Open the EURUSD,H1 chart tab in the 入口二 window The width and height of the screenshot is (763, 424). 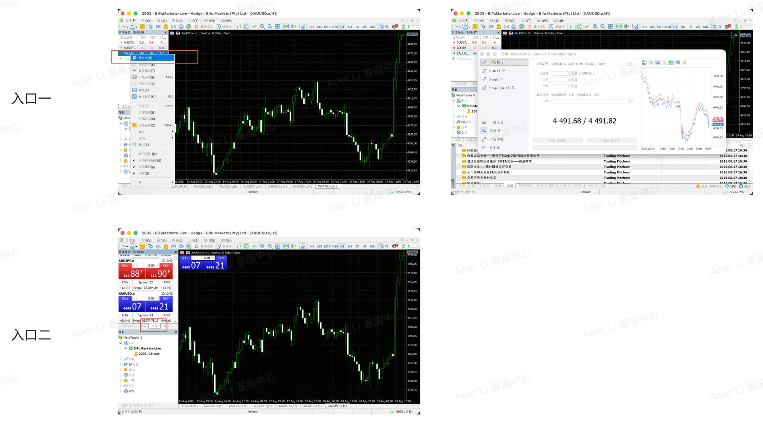coord(190,406)
